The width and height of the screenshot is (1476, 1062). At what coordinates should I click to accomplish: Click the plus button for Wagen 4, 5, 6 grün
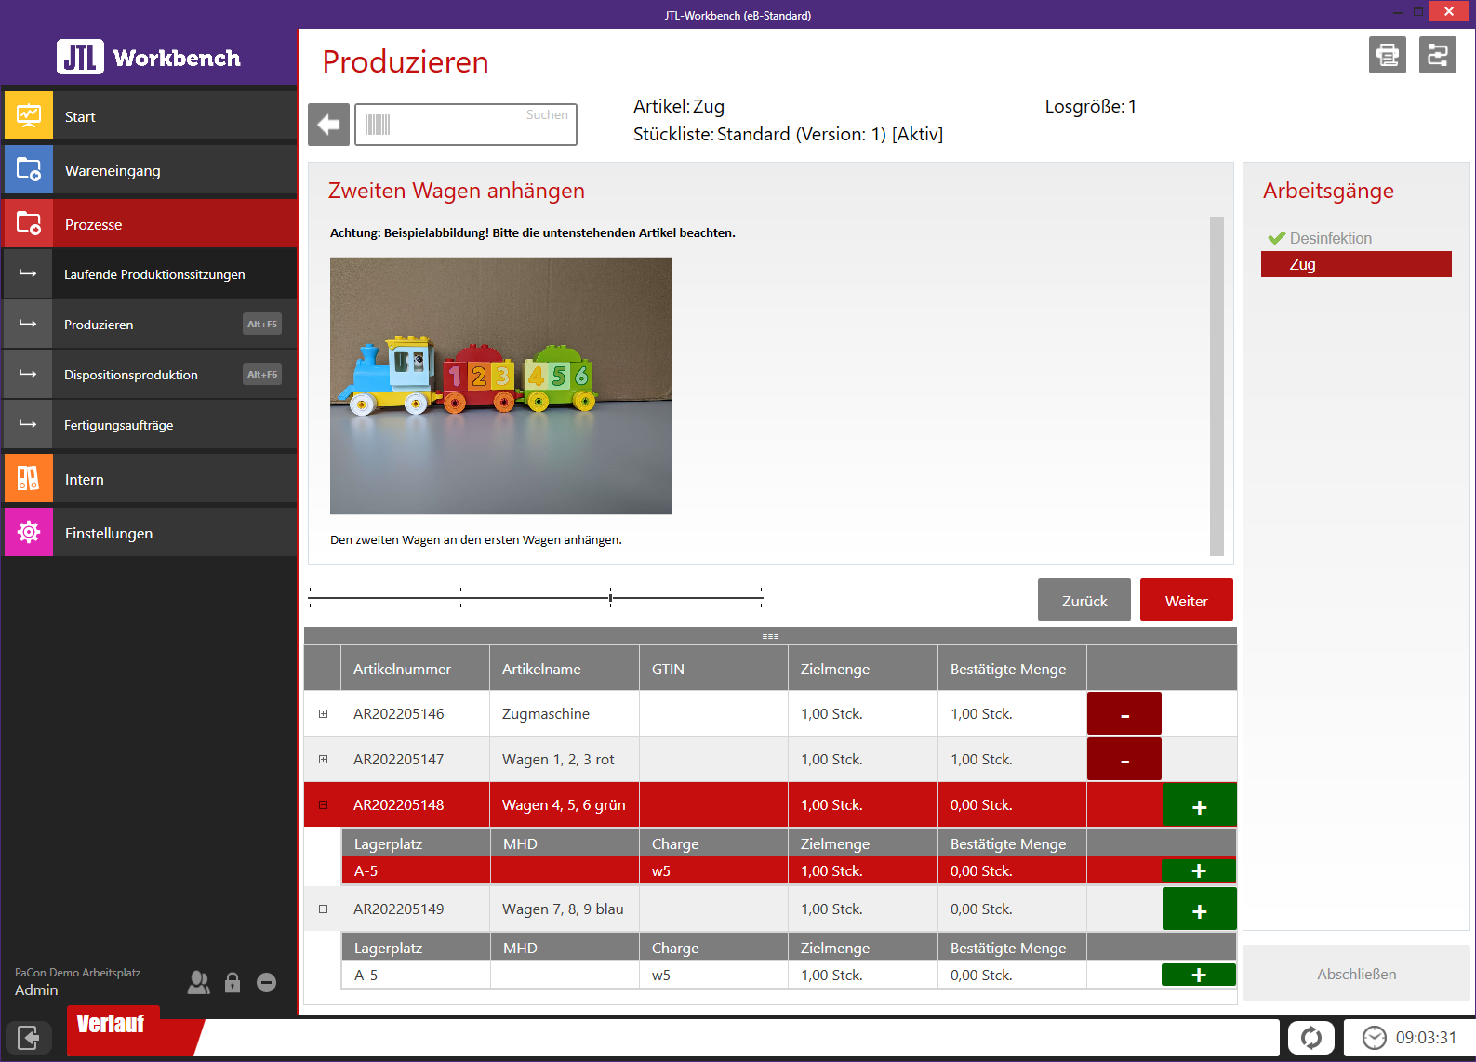pos(1199,805)
